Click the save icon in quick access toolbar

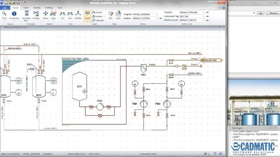pos(6,3)
